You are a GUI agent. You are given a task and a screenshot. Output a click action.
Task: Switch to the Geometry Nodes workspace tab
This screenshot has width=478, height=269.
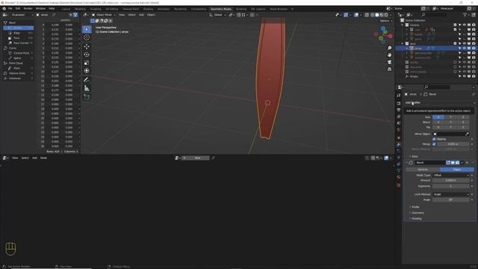pos(221,9)
